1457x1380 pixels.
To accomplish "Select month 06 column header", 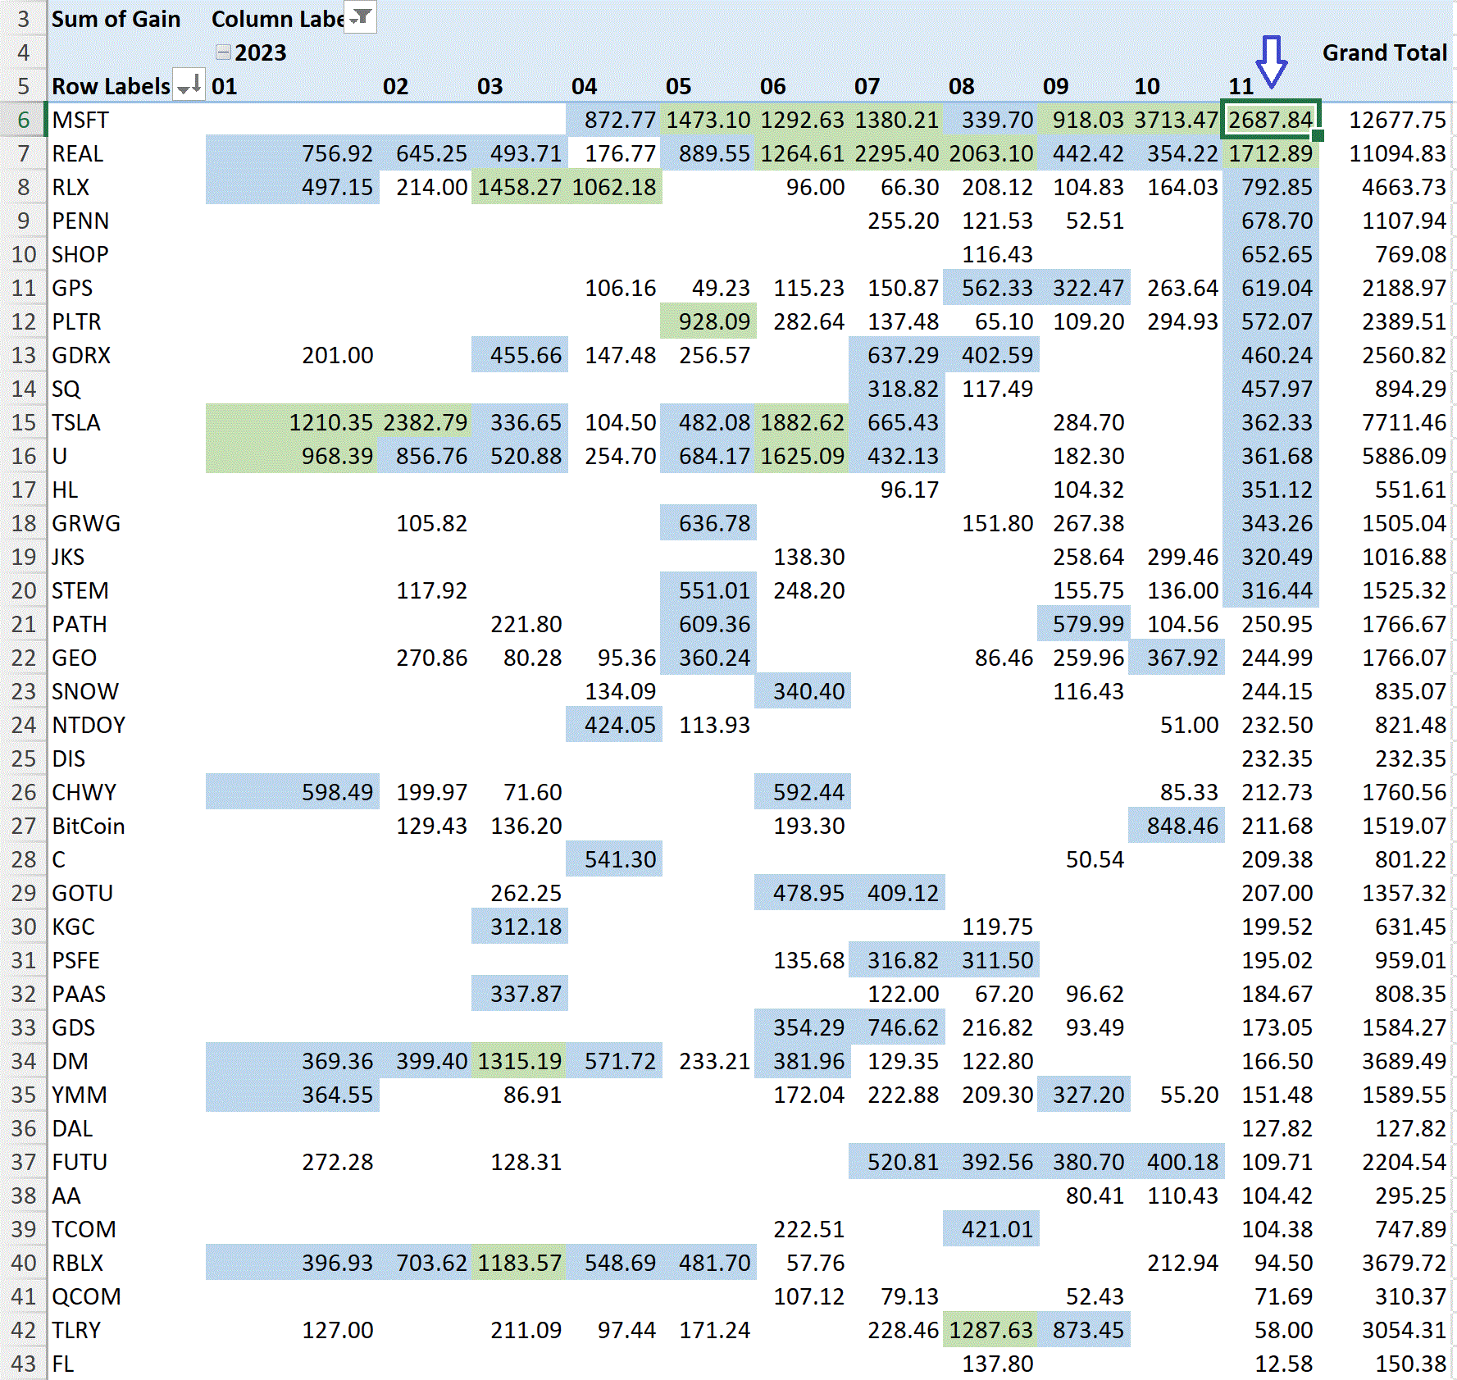I will coord(772,86).
